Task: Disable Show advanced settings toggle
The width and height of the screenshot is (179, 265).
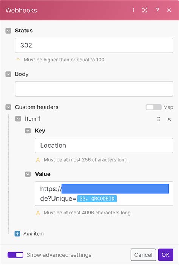Action: 15,255
